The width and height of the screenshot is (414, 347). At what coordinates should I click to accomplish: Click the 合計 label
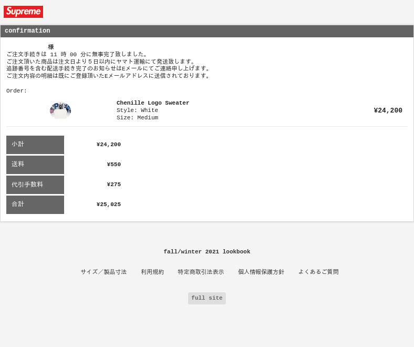pos(35,205)
